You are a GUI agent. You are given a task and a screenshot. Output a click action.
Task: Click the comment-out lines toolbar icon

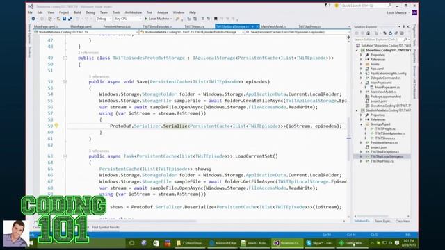[202, 19]
